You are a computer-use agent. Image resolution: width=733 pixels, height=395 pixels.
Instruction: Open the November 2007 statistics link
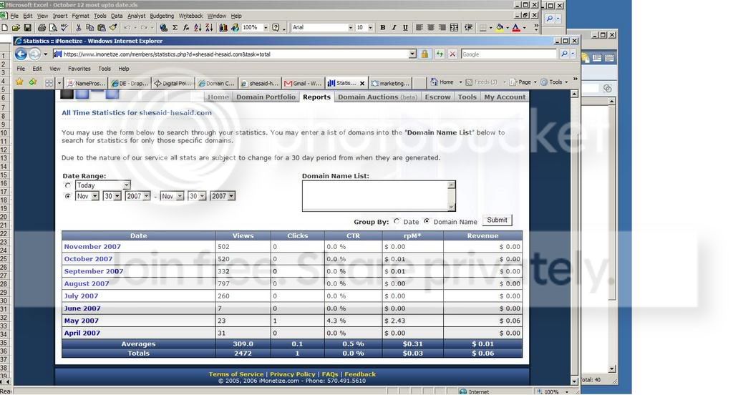point(92,246)
